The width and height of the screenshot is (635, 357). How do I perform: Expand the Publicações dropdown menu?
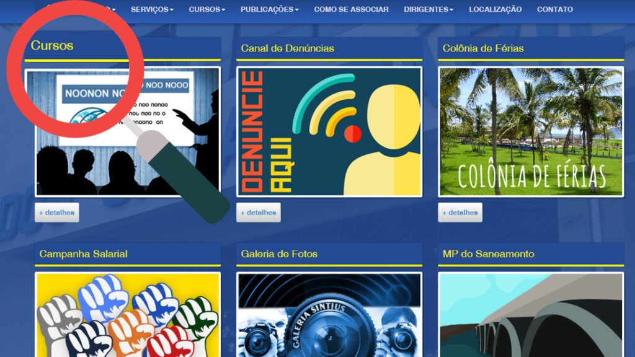269,9
